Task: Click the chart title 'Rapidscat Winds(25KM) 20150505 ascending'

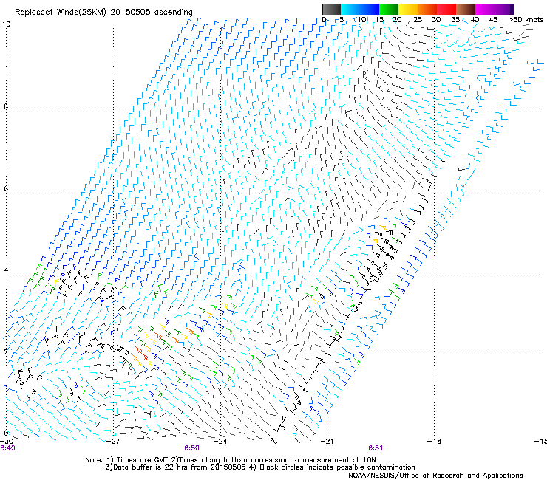Action: tap(103, 13)
